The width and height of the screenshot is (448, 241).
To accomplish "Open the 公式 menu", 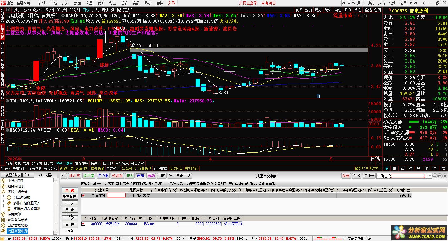I will [x=392, y=3].
